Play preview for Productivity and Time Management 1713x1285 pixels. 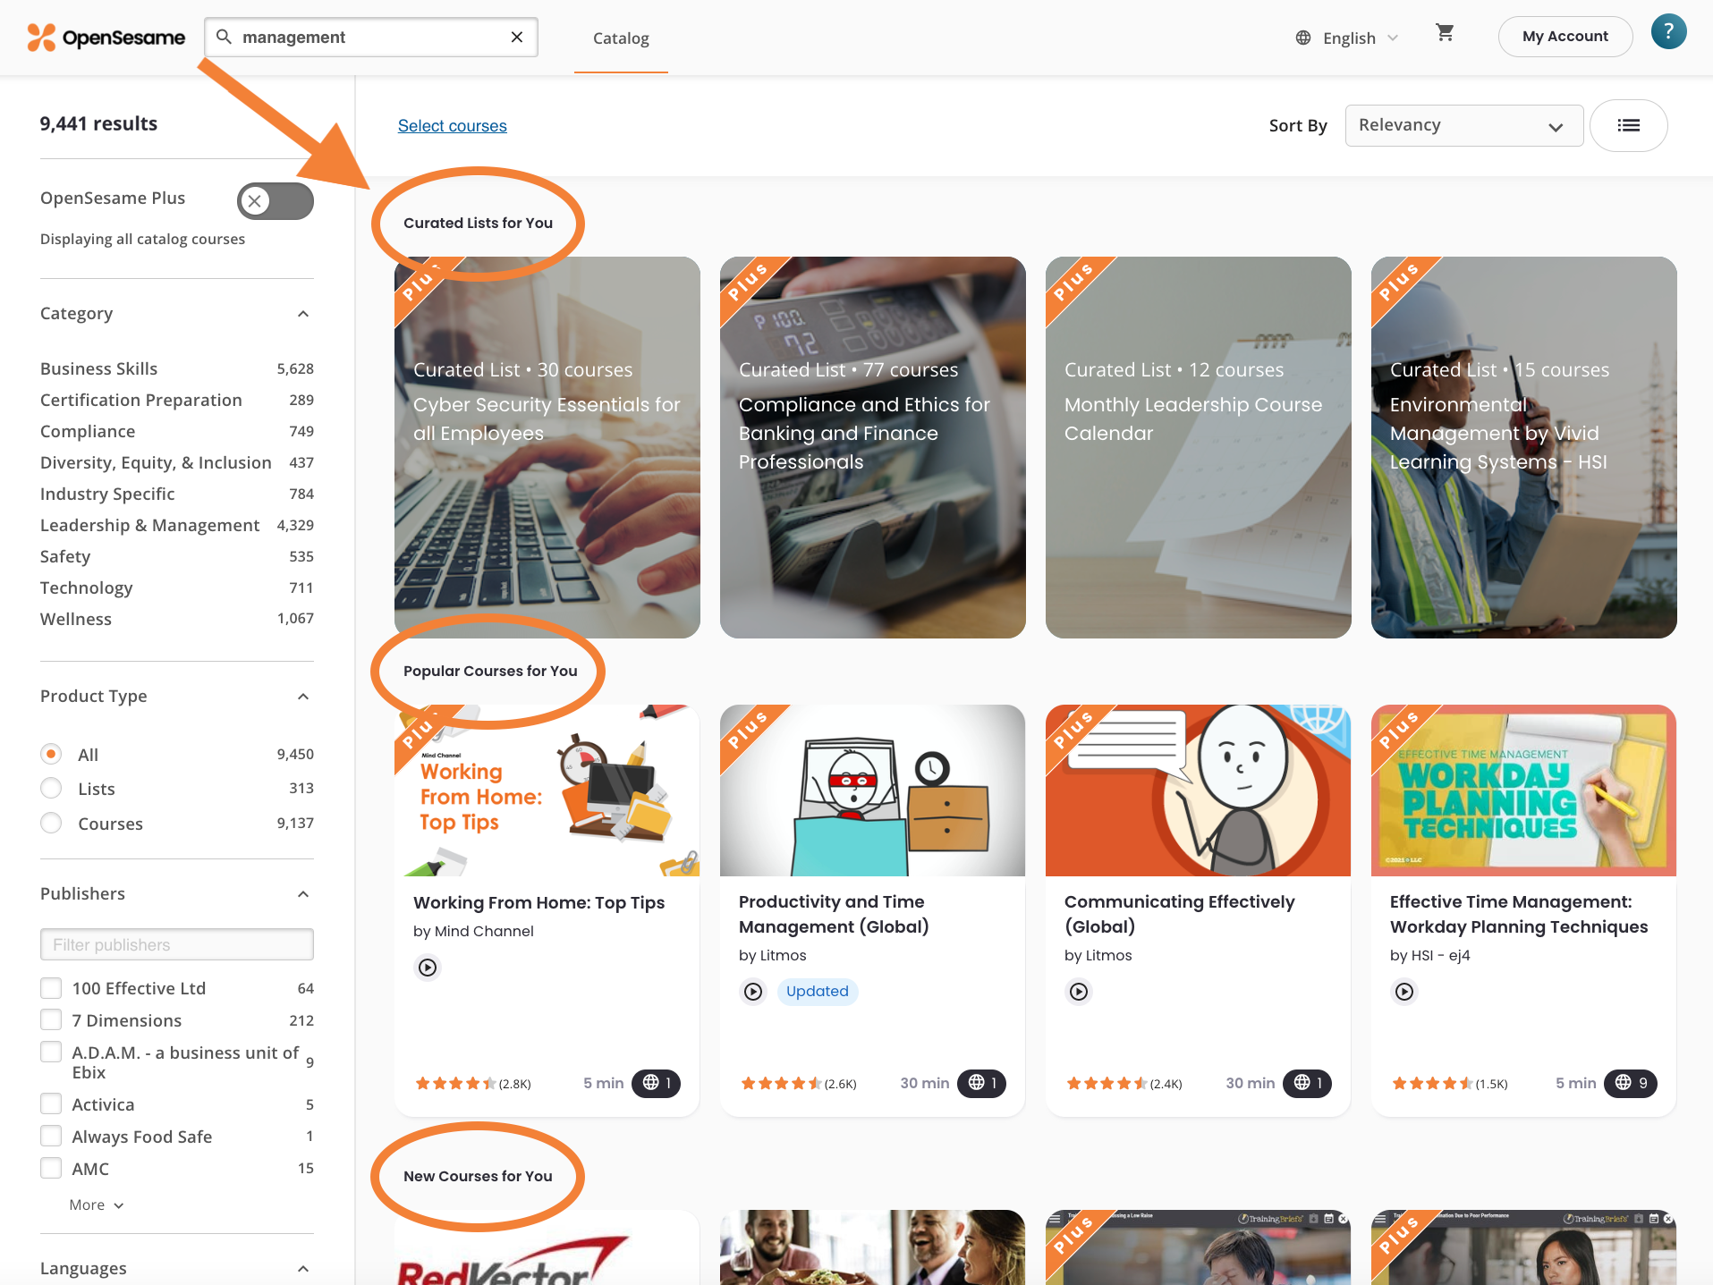tap(753, 992)
